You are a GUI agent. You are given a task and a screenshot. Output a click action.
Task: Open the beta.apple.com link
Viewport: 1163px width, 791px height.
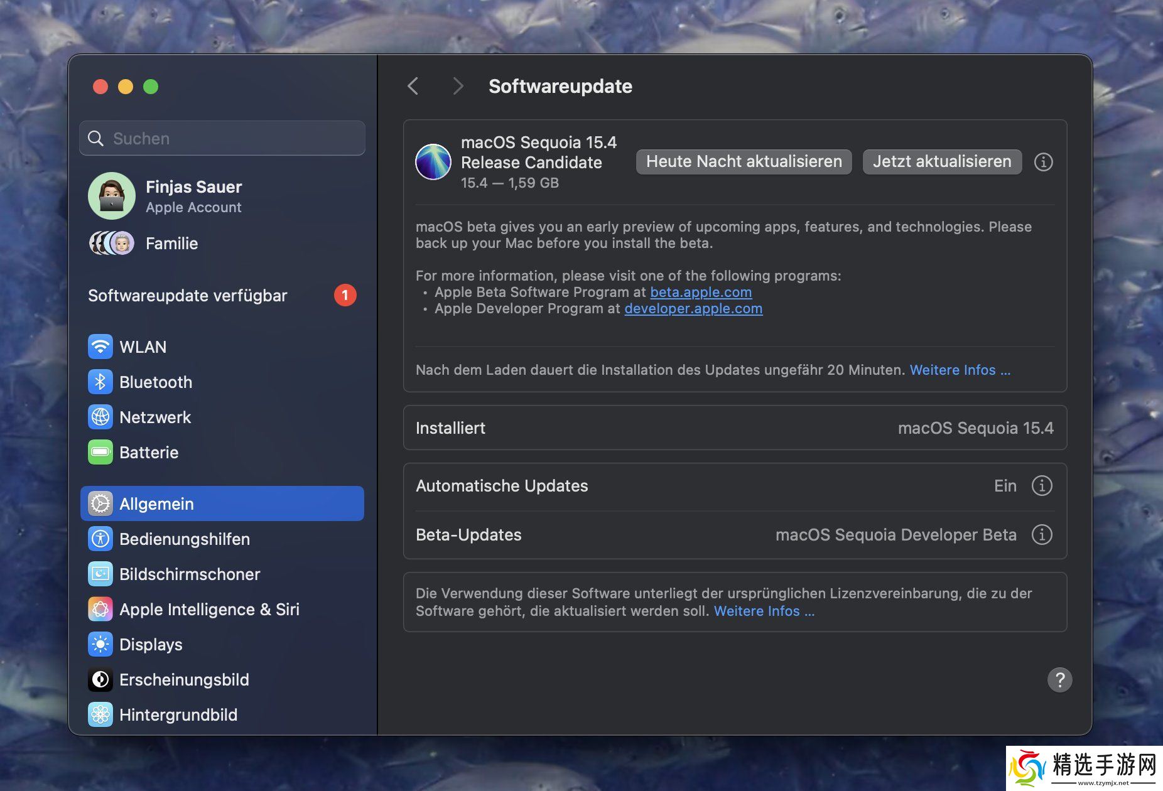(x=701, y=292)
